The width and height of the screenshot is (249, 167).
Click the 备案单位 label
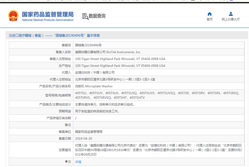click(65, 132)
